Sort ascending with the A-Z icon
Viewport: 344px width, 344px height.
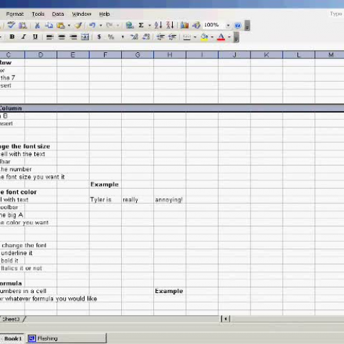point(158,25)
